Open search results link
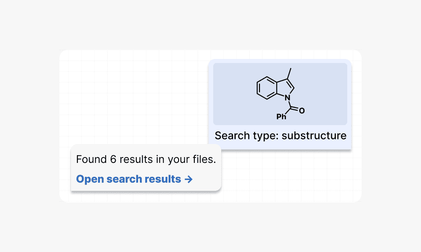421x252 pixels. click(134, 179)
